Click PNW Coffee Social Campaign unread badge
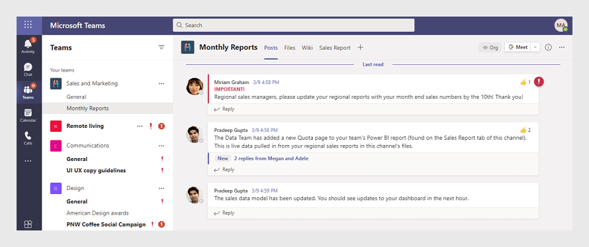 click(161, 224)
